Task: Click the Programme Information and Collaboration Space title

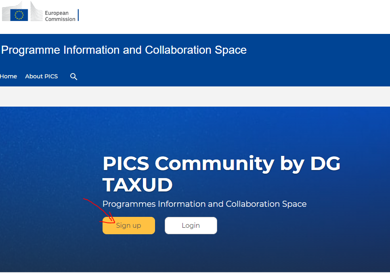Action: coord(124,50)
